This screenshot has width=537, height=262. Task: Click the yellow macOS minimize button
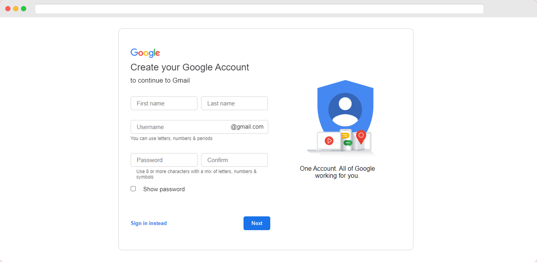[x=16, y=9]
